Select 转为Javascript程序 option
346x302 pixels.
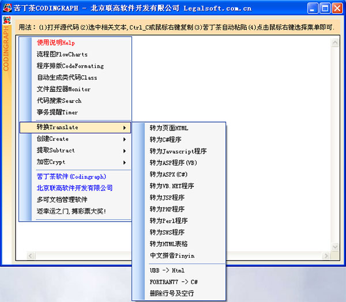[179, 151]
